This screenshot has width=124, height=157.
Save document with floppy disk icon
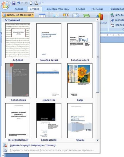coord(14,3)
